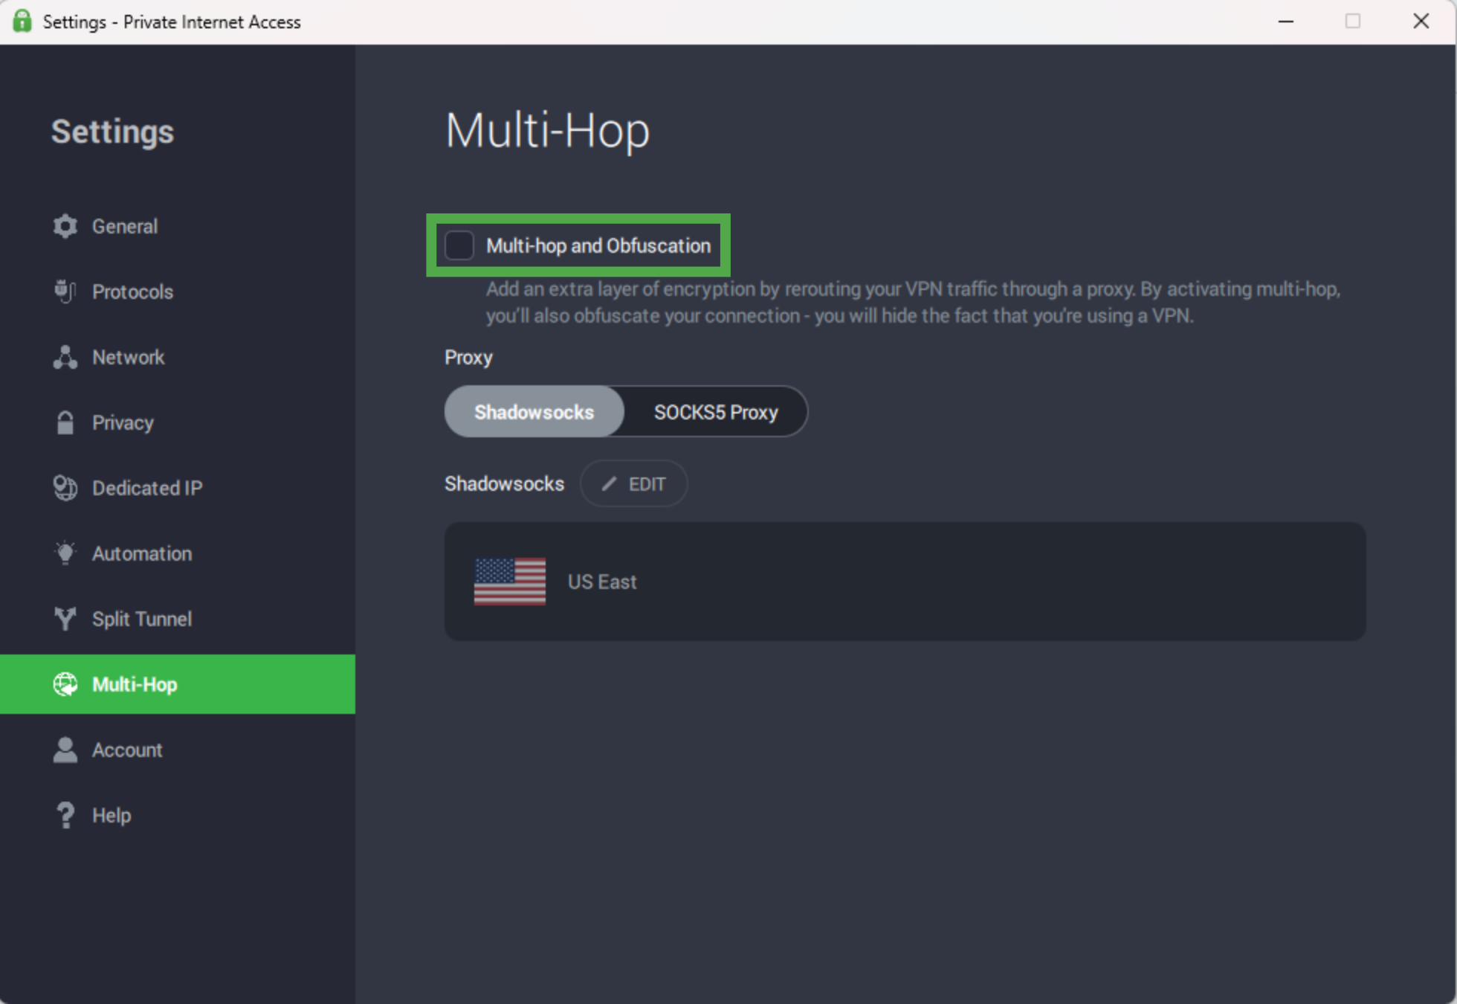Click the Split Tunnel fork icon
Viewport: 1457px width, 1004px height.
65,619
